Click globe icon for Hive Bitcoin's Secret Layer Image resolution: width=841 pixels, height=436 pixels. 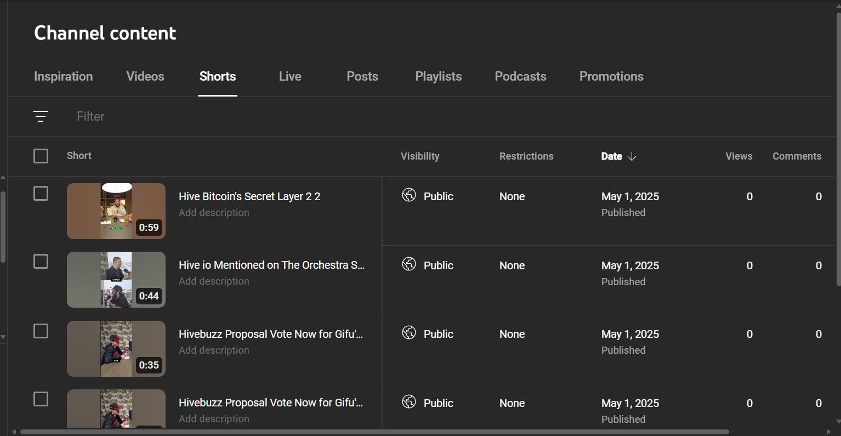pos(409,195)
